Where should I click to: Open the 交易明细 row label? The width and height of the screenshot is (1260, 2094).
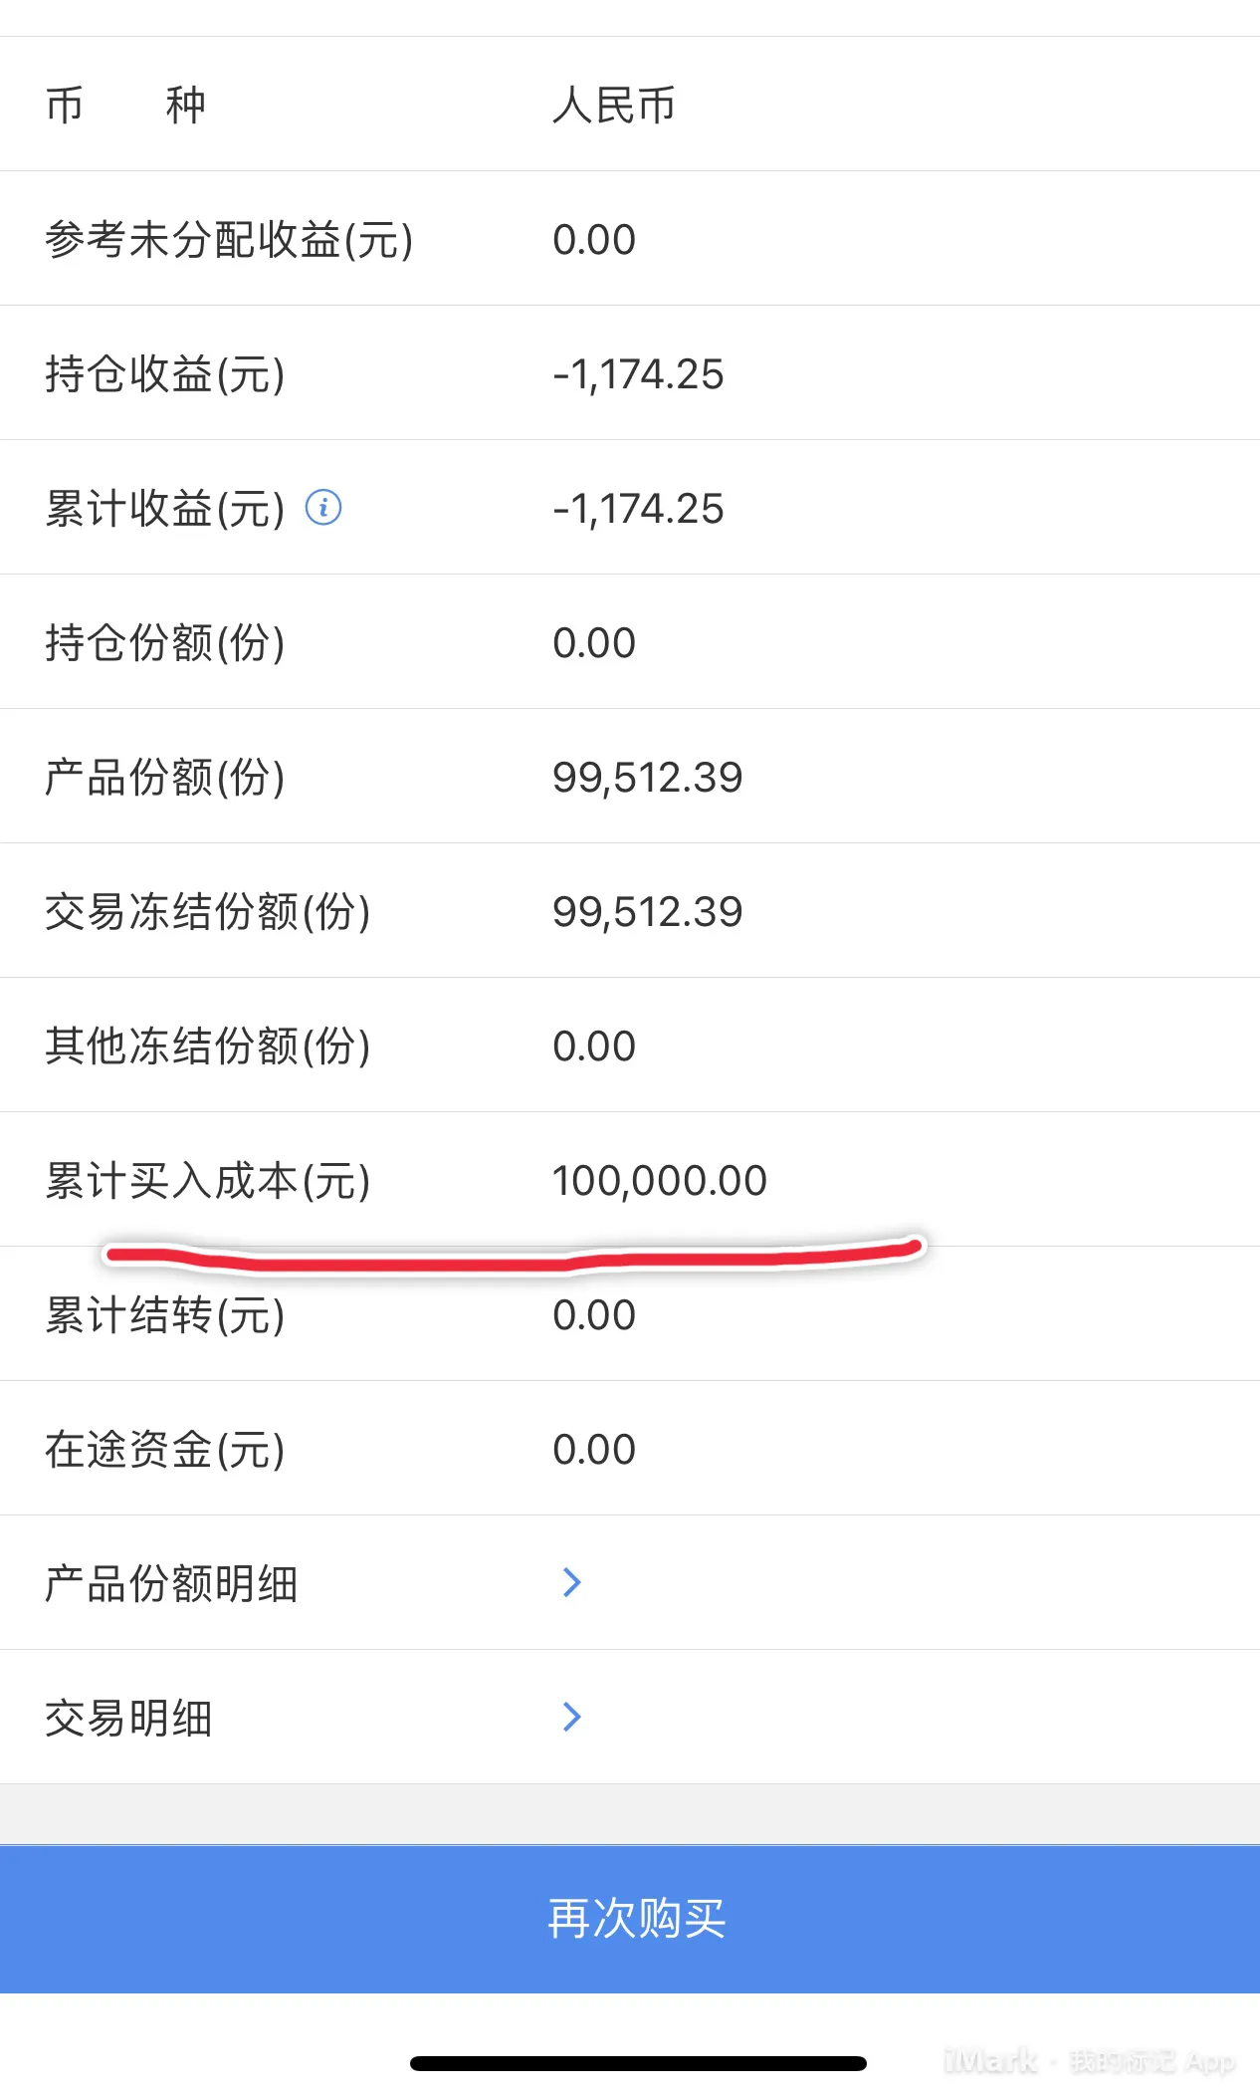click(128, 1718)
